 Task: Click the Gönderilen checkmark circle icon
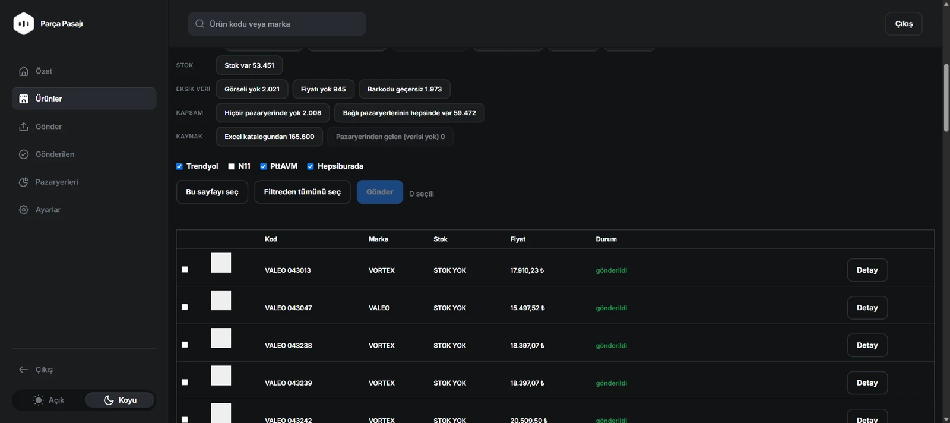click(x=24, y=154)
